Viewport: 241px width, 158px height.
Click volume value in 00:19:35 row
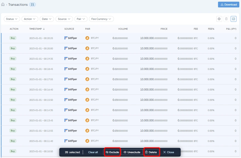[120, 59]
